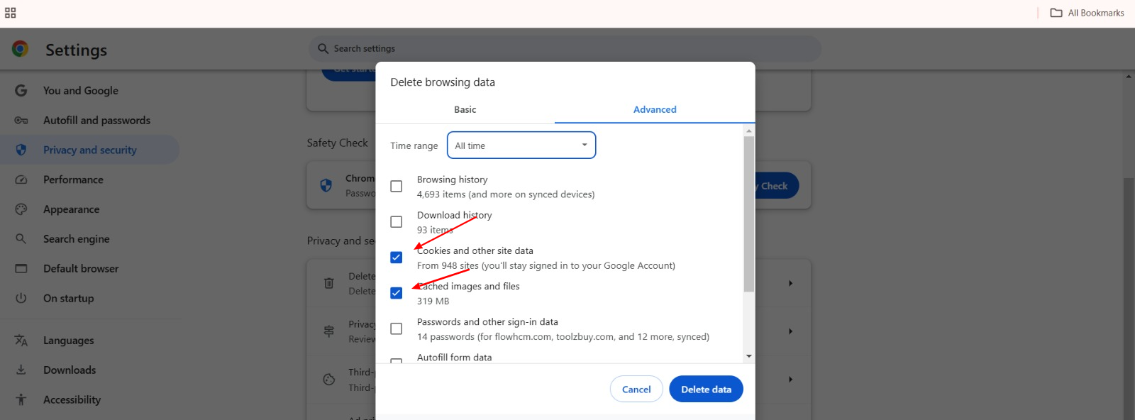Click the cookie icon for Third-party row
The height and width of the screenshot is (420, 1135).
point(329,380)
